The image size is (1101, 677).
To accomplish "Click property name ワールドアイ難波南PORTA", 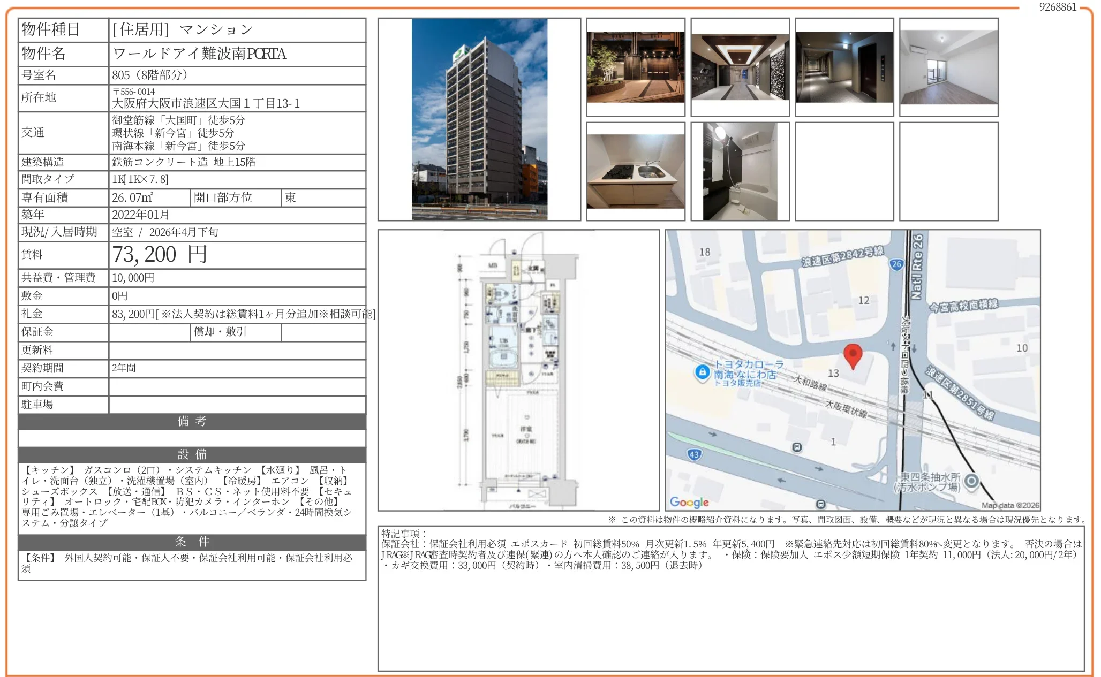I will [x=199, y=54].
